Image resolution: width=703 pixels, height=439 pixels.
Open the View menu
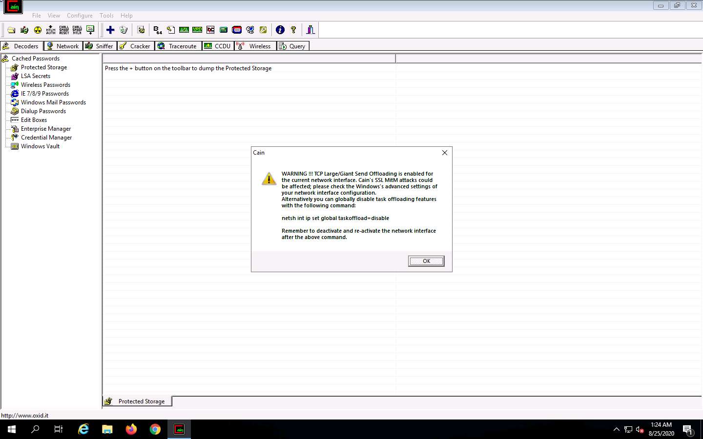coord(54,16)
